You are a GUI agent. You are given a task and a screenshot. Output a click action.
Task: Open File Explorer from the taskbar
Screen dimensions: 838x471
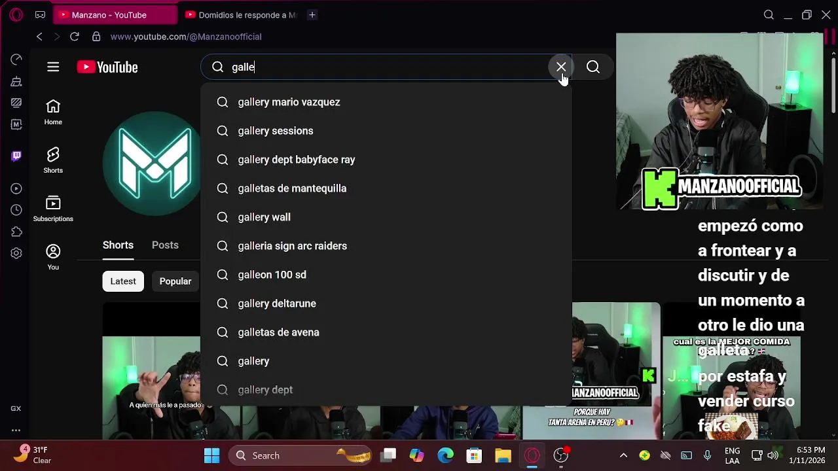(503, 455)
